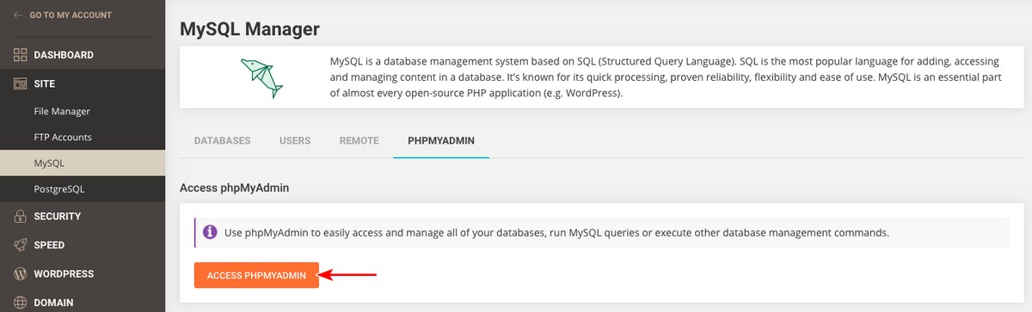Select the phpMyAdmin tab
The width and height of the screenshot is (1032, 312).
pyautogui.click(x=441, y=140)
